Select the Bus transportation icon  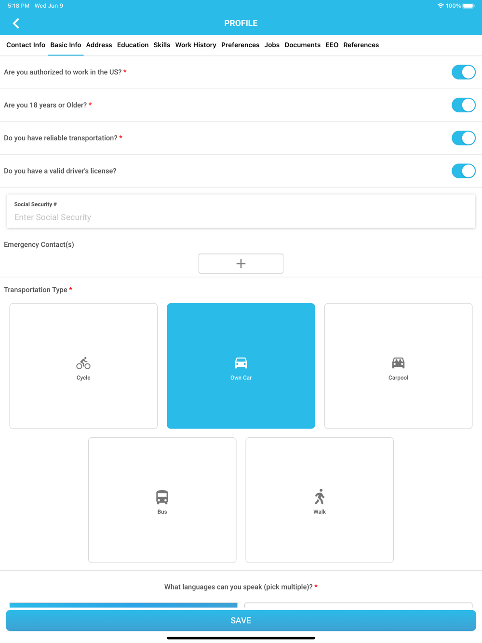coord(162,497)
